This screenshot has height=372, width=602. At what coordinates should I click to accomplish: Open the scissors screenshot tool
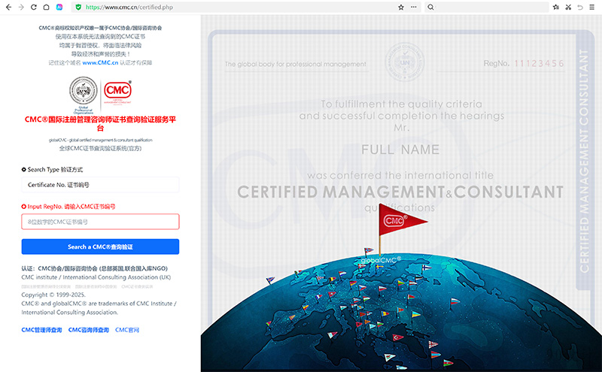(567, 7)
